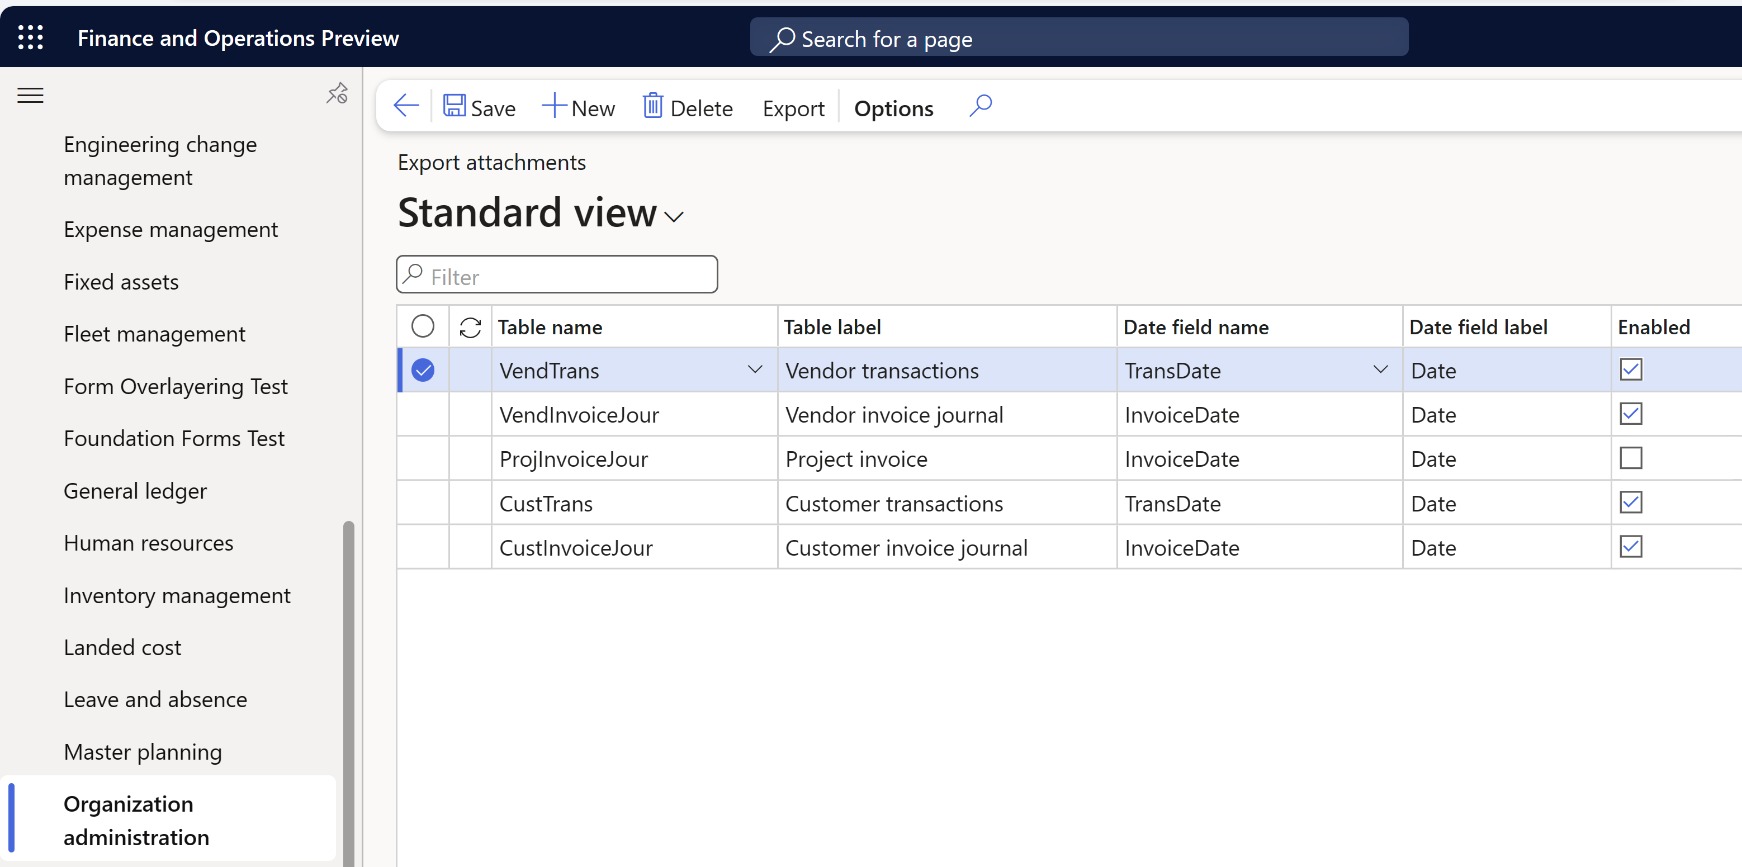Navigate to General ledger in the sidebar

pos(135,490)
